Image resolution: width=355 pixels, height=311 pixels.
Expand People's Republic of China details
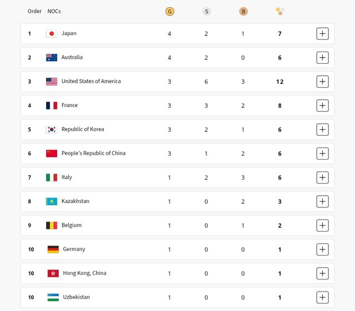322,154
